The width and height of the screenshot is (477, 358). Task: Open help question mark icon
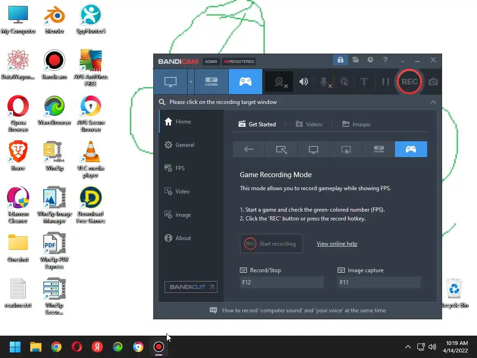385,60
